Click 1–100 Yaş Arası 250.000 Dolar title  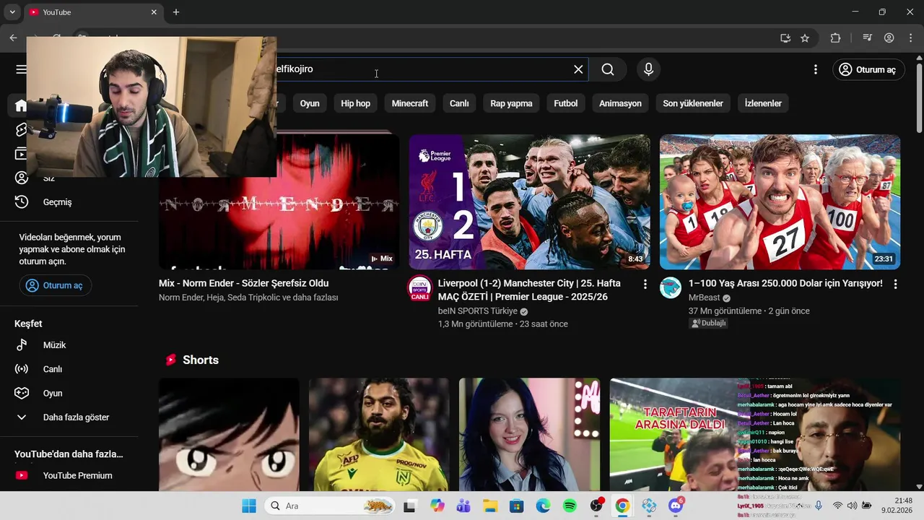[785, 283]
